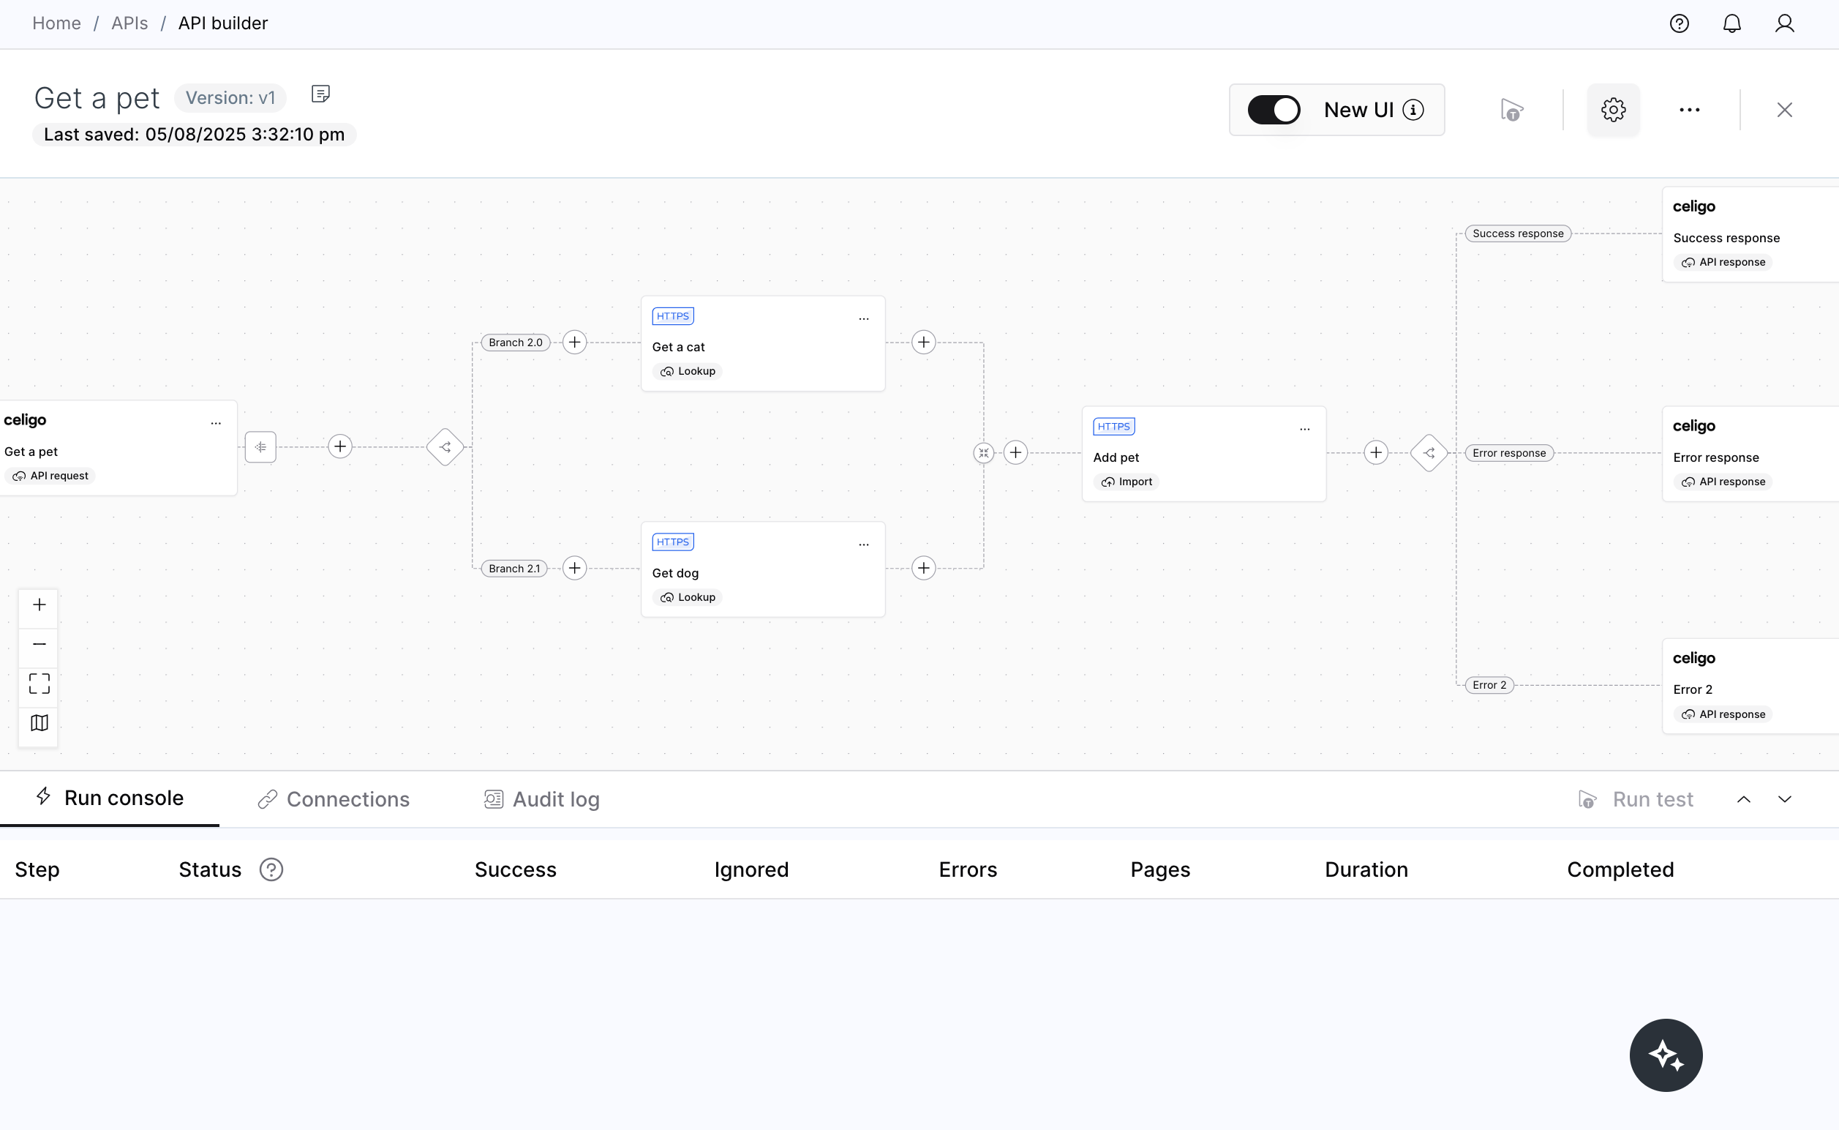
Task: Open the more actions menu in header
Action: [1690, 110]
